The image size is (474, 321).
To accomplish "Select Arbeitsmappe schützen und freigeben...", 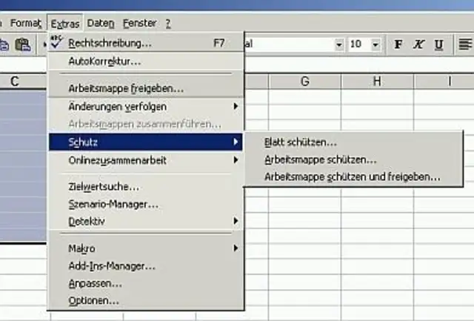I will [353, 176].
